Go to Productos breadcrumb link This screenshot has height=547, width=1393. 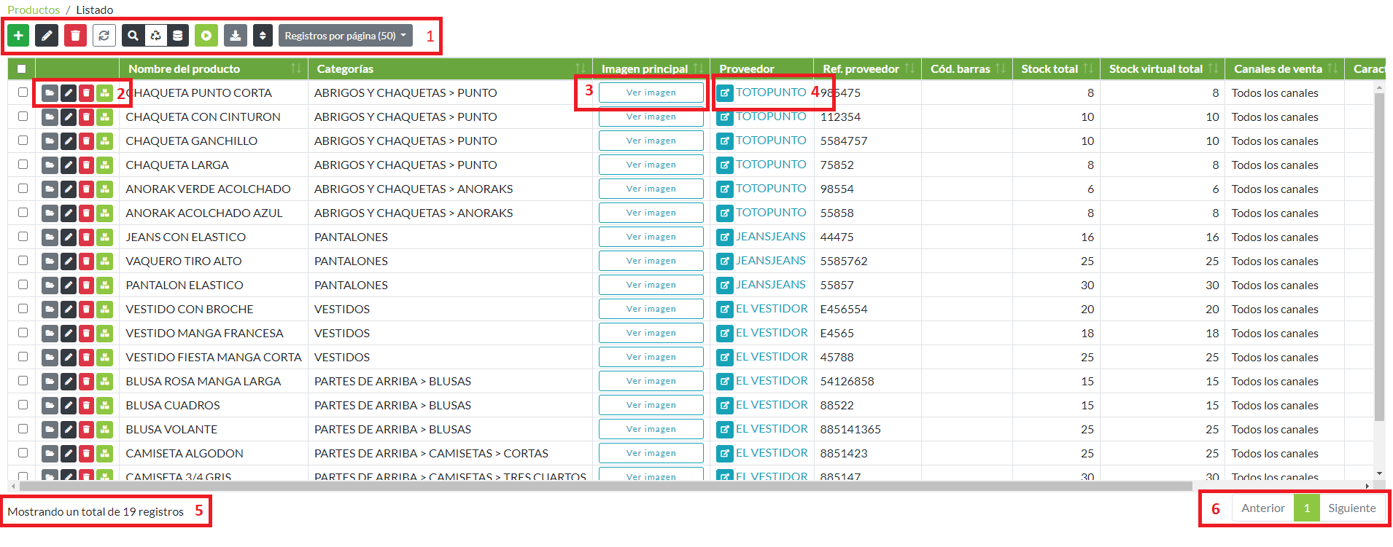point(34,10)
